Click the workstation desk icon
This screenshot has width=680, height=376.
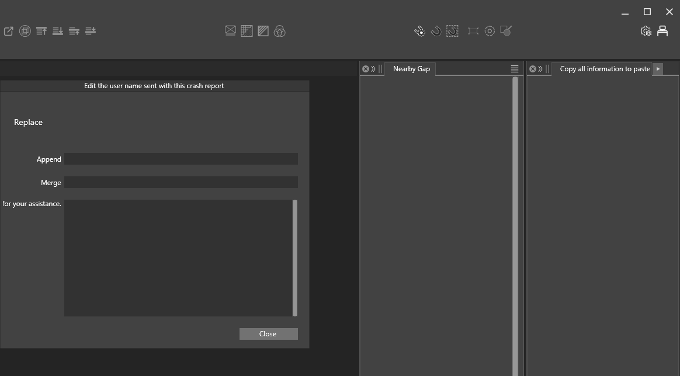662,32
